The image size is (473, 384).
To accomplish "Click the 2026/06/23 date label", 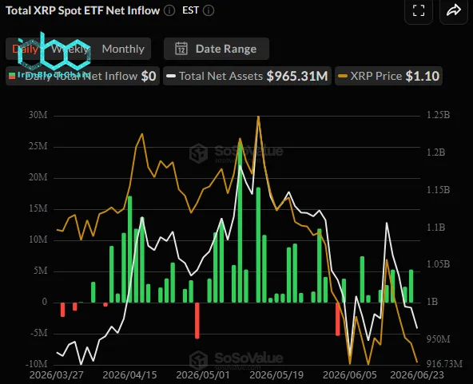I will click(x=417, y=375).
